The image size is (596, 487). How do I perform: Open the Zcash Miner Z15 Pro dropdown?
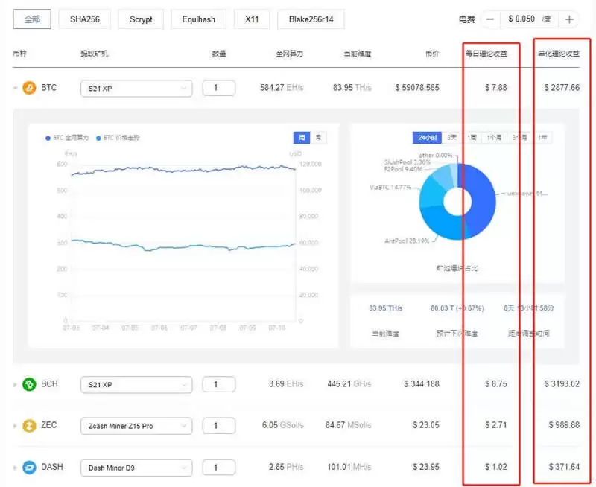pos(136,425)
